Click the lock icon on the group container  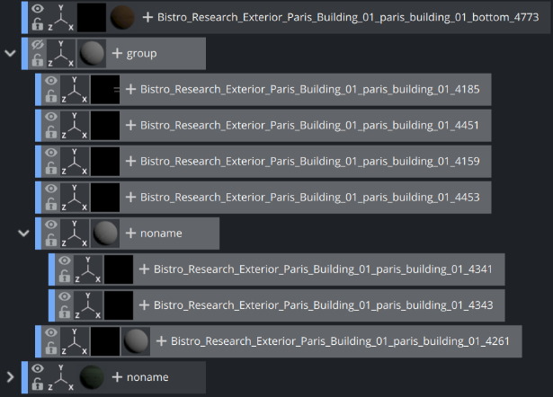point(37,61)
